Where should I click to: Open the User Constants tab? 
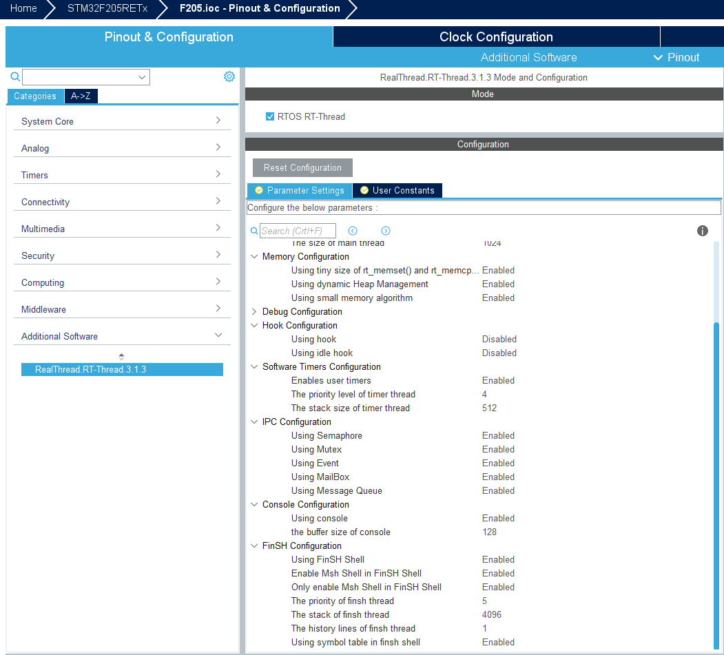pyautogui.click(x=397, y=190)
